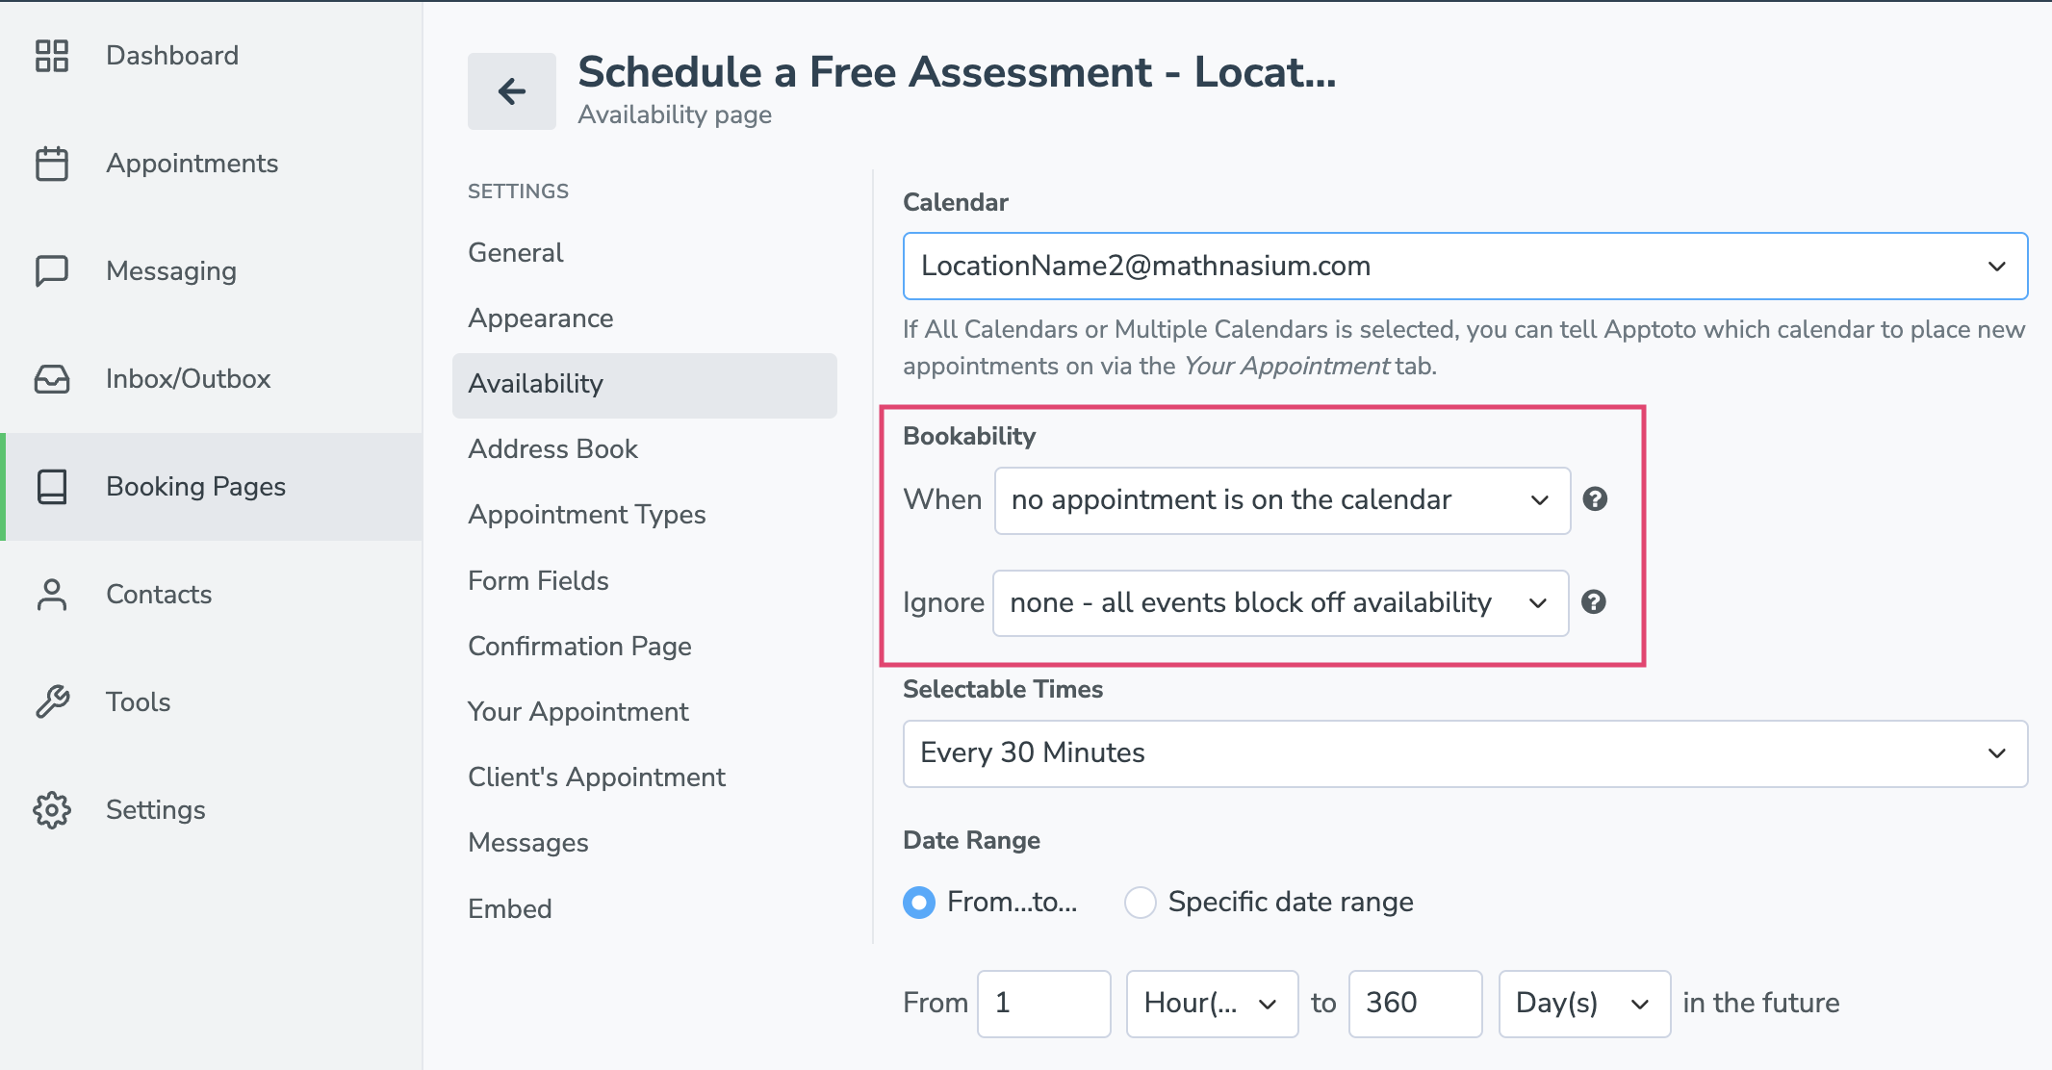Click the Inbox/Outbox tray icon

tap(52, 379)
